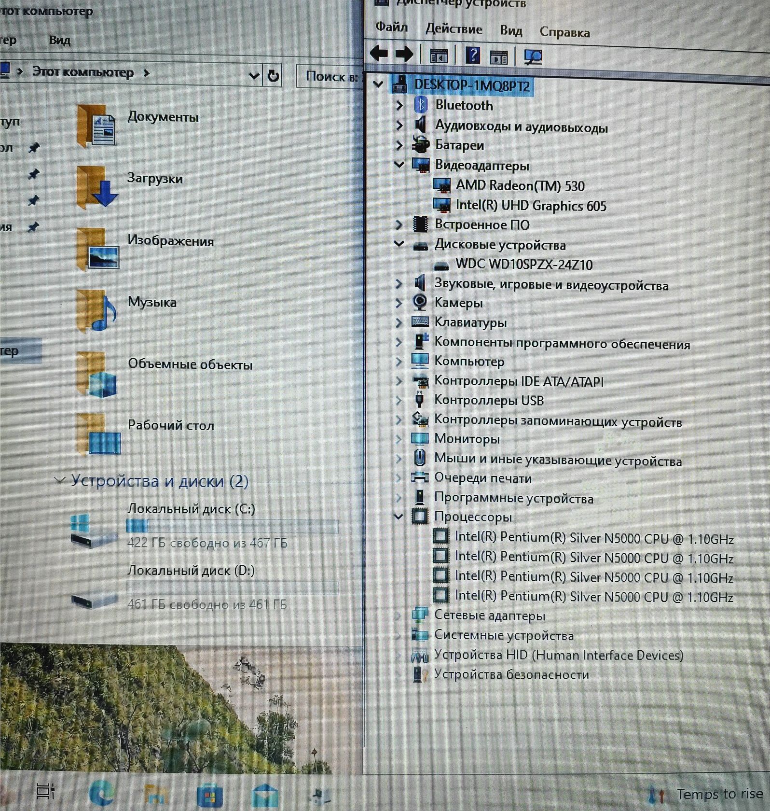Select Системные устройства row

pyautogui.click(x=493, y=635)
